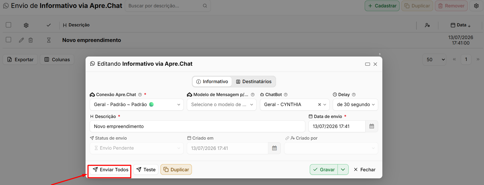
Task: Click the search magnifier icon
Action: [x=205, y=6]
